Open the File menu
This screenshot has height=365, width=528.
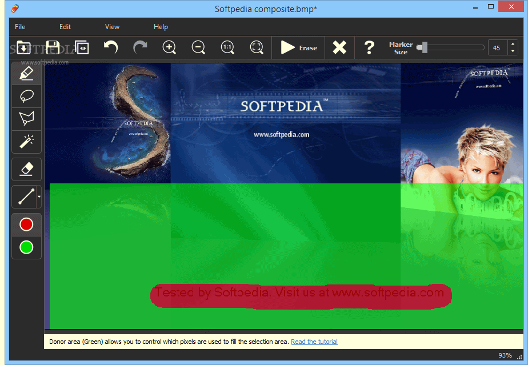point(20,27)
